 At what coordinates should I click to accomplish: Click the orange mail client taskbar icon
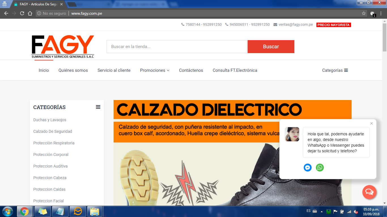point(77,211)
